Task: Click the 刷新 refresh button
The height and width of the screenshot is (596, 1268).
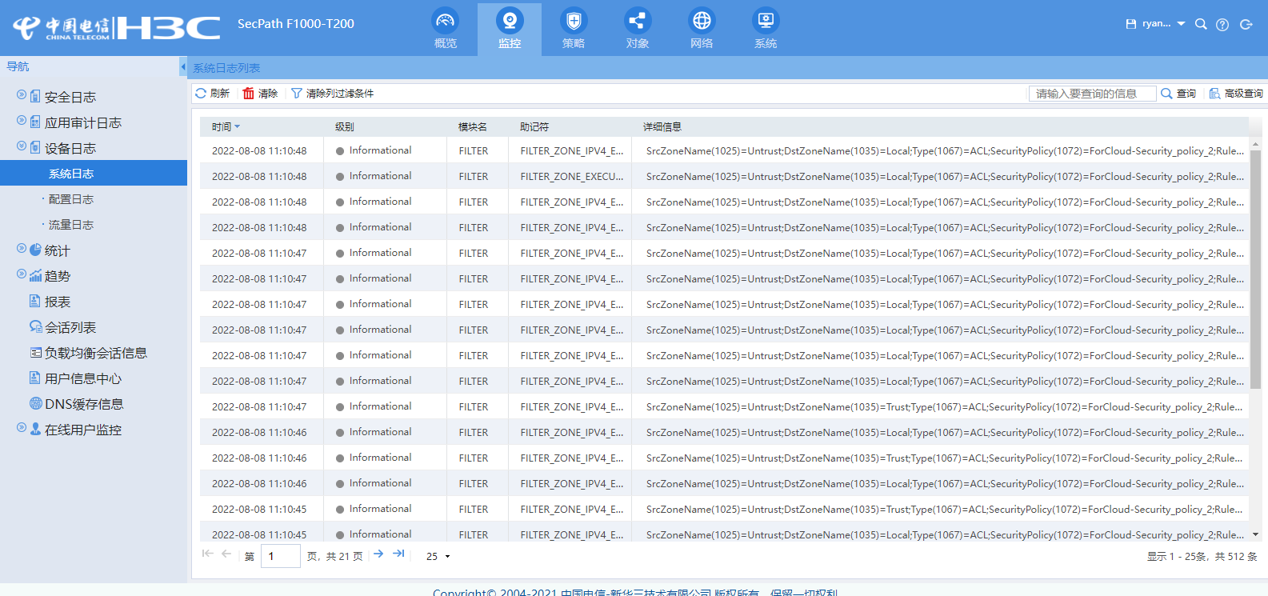Action: (x=213, y=94)
